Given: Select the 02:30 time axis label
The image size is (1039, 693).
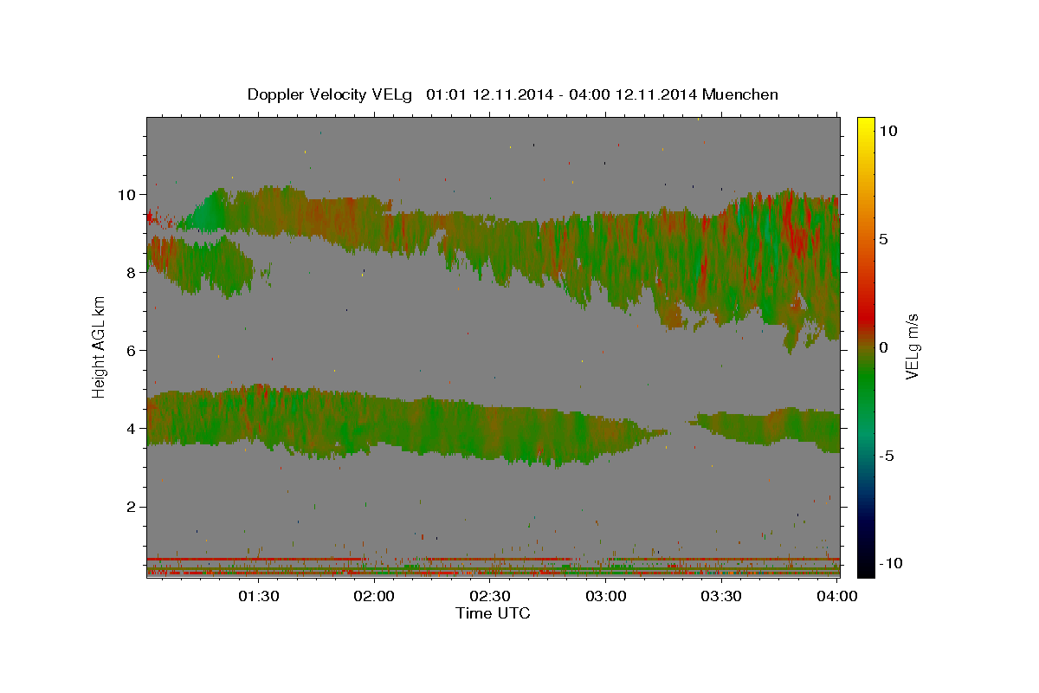Looking at the screenshot, I should pyautogui.click(x=490, y=596).
